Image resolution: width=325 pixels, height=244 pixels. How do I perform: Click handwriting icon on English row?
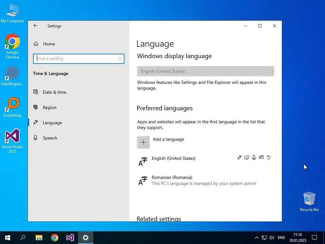[x=261, y=157]
